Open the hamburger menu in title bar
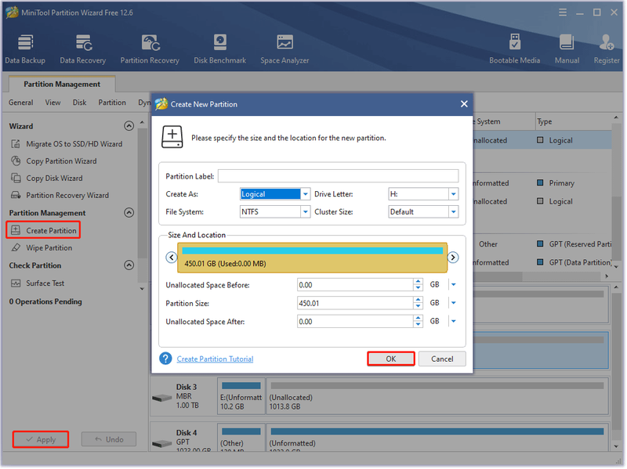 (x=563, y=13)
